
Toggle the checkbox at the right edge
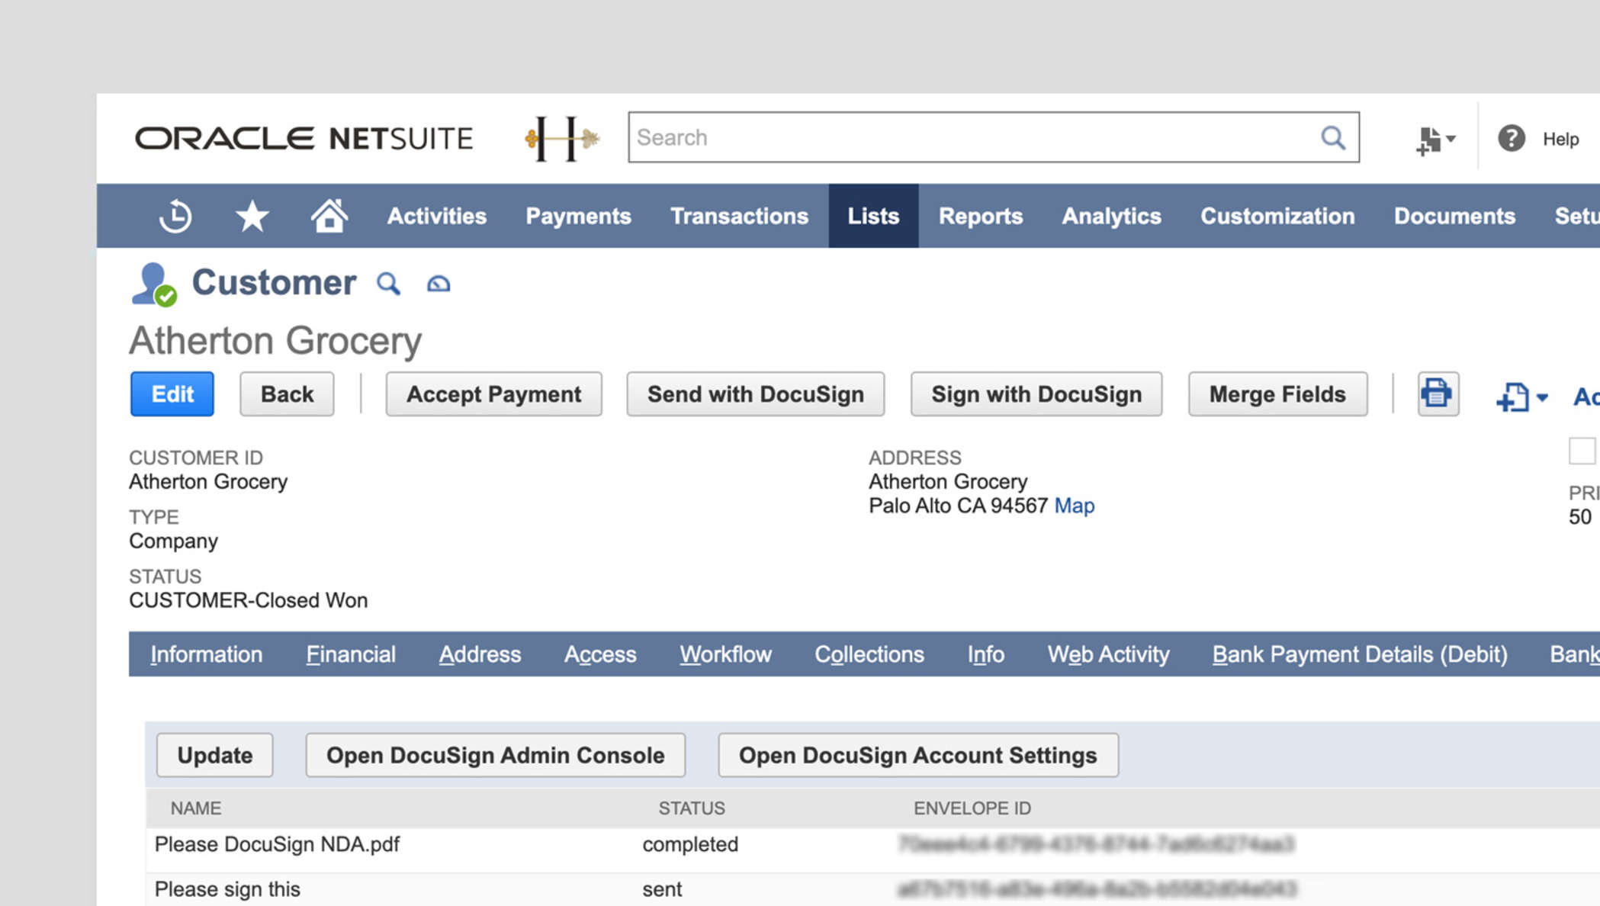1582,451
